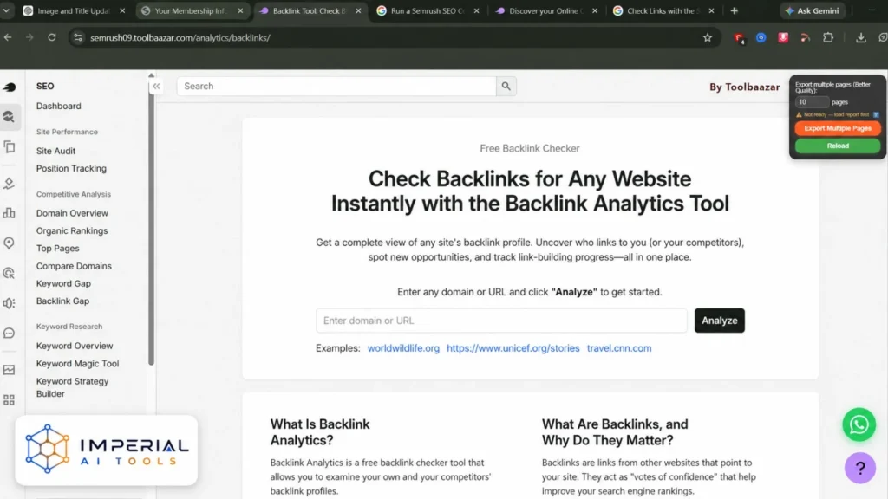Open the line-chart image icon in the rail

(x=9, y=370)
